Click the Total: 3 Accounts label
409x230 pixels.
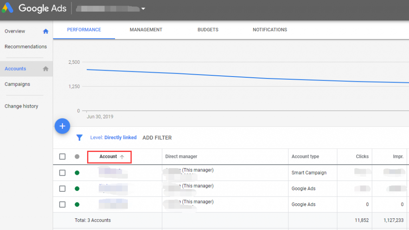coord(93,220)
